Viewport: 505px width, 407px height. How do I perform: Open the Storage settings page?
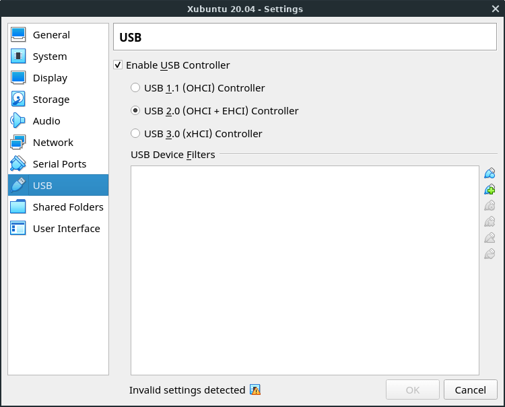click(x=50, y=100)
